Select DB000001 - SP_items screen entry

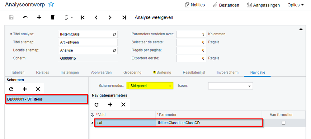[47, 99]
